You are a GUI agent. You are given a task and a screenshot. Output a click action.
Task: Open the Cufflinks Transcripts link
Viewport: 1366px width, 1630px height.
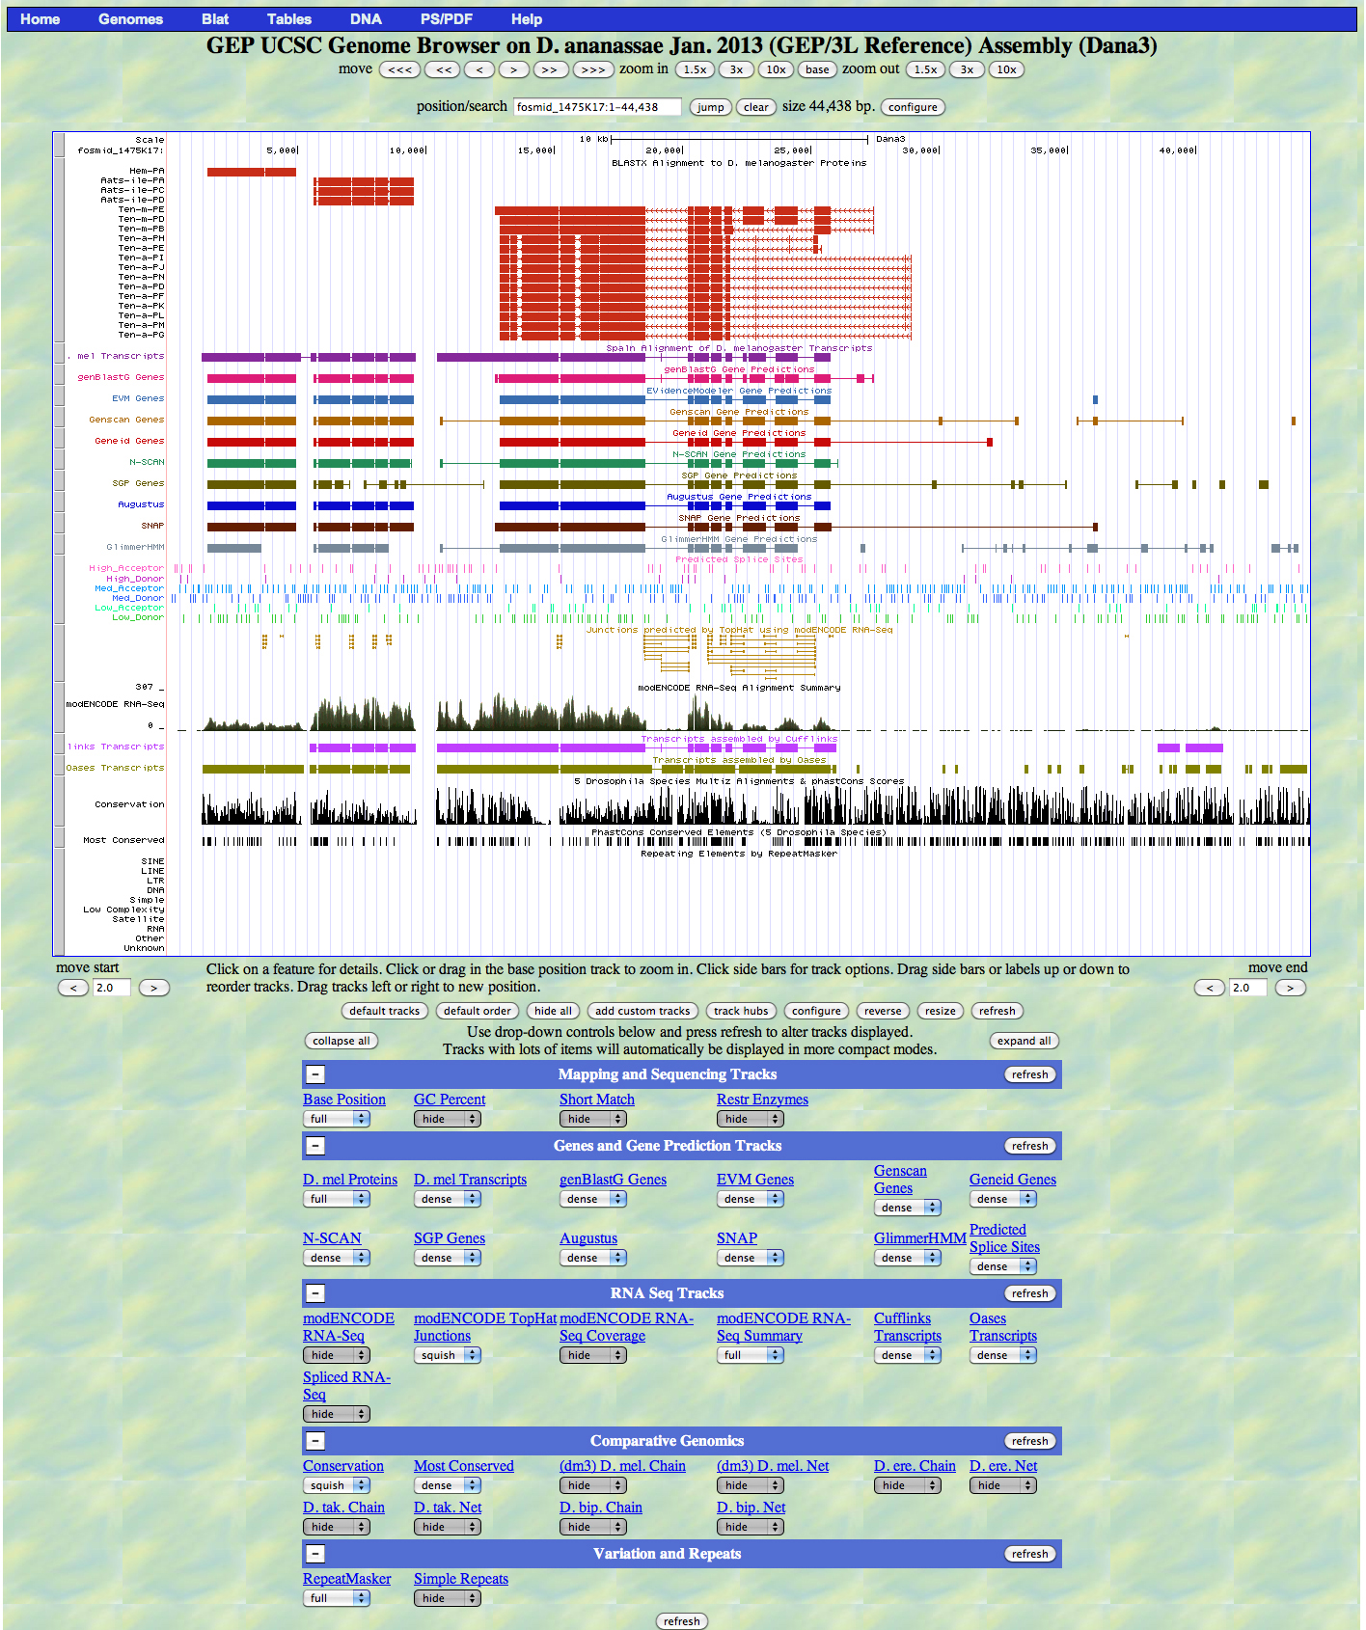tap(908, 1327)
